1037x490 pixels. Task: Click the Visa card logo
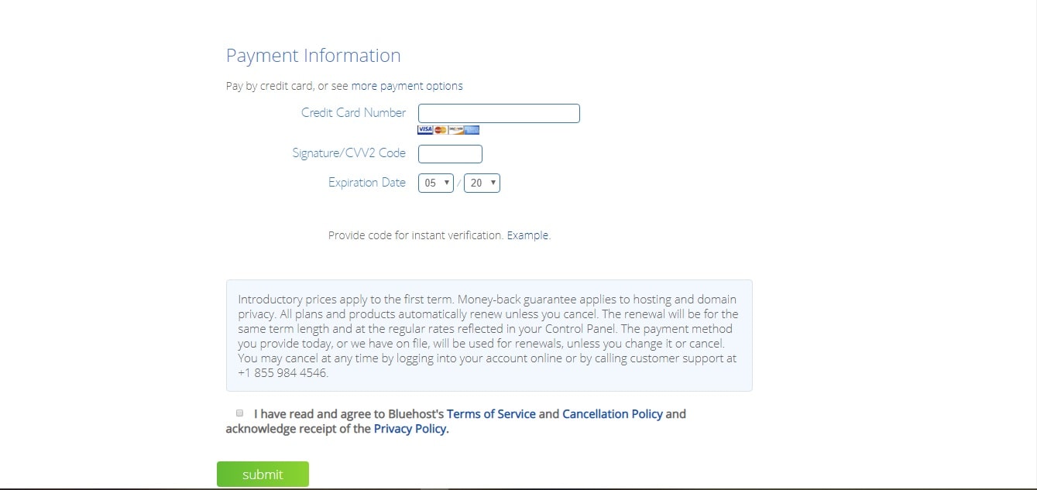425,130
